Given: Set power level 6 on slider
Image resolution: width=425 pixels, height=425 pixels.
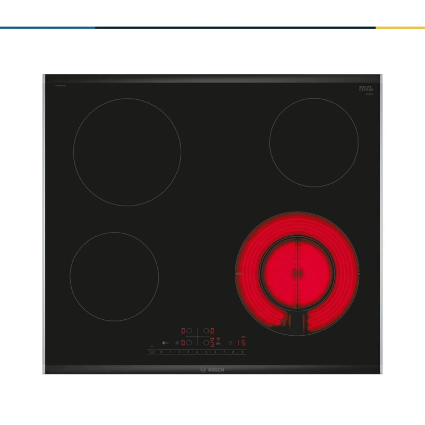Looking at the screenshot, I should point(215,352).
